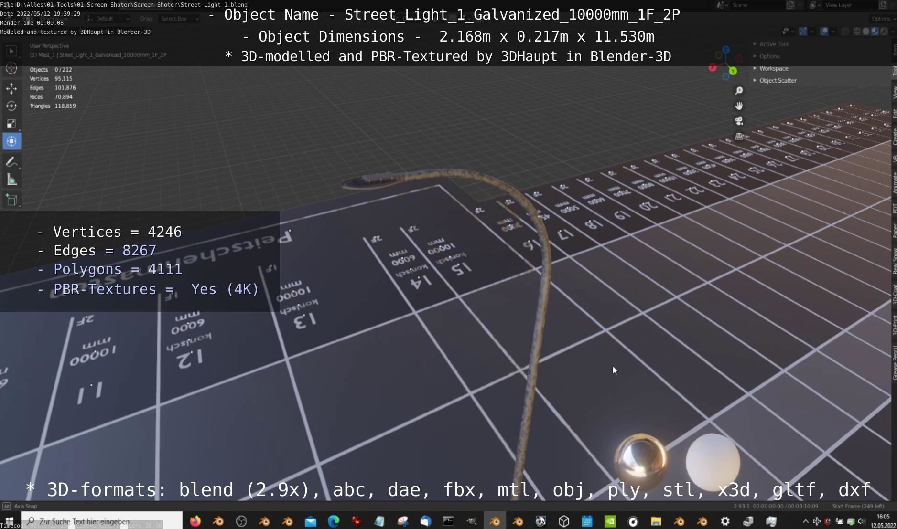The height and width of the screenshot is (529, 897).
Task: Switch to material preview shading mode
Action: pos(875,32)
